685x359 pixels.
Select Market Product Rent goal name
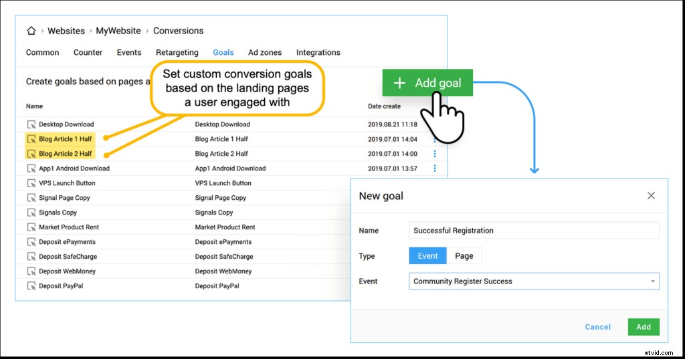pos(69,227)
